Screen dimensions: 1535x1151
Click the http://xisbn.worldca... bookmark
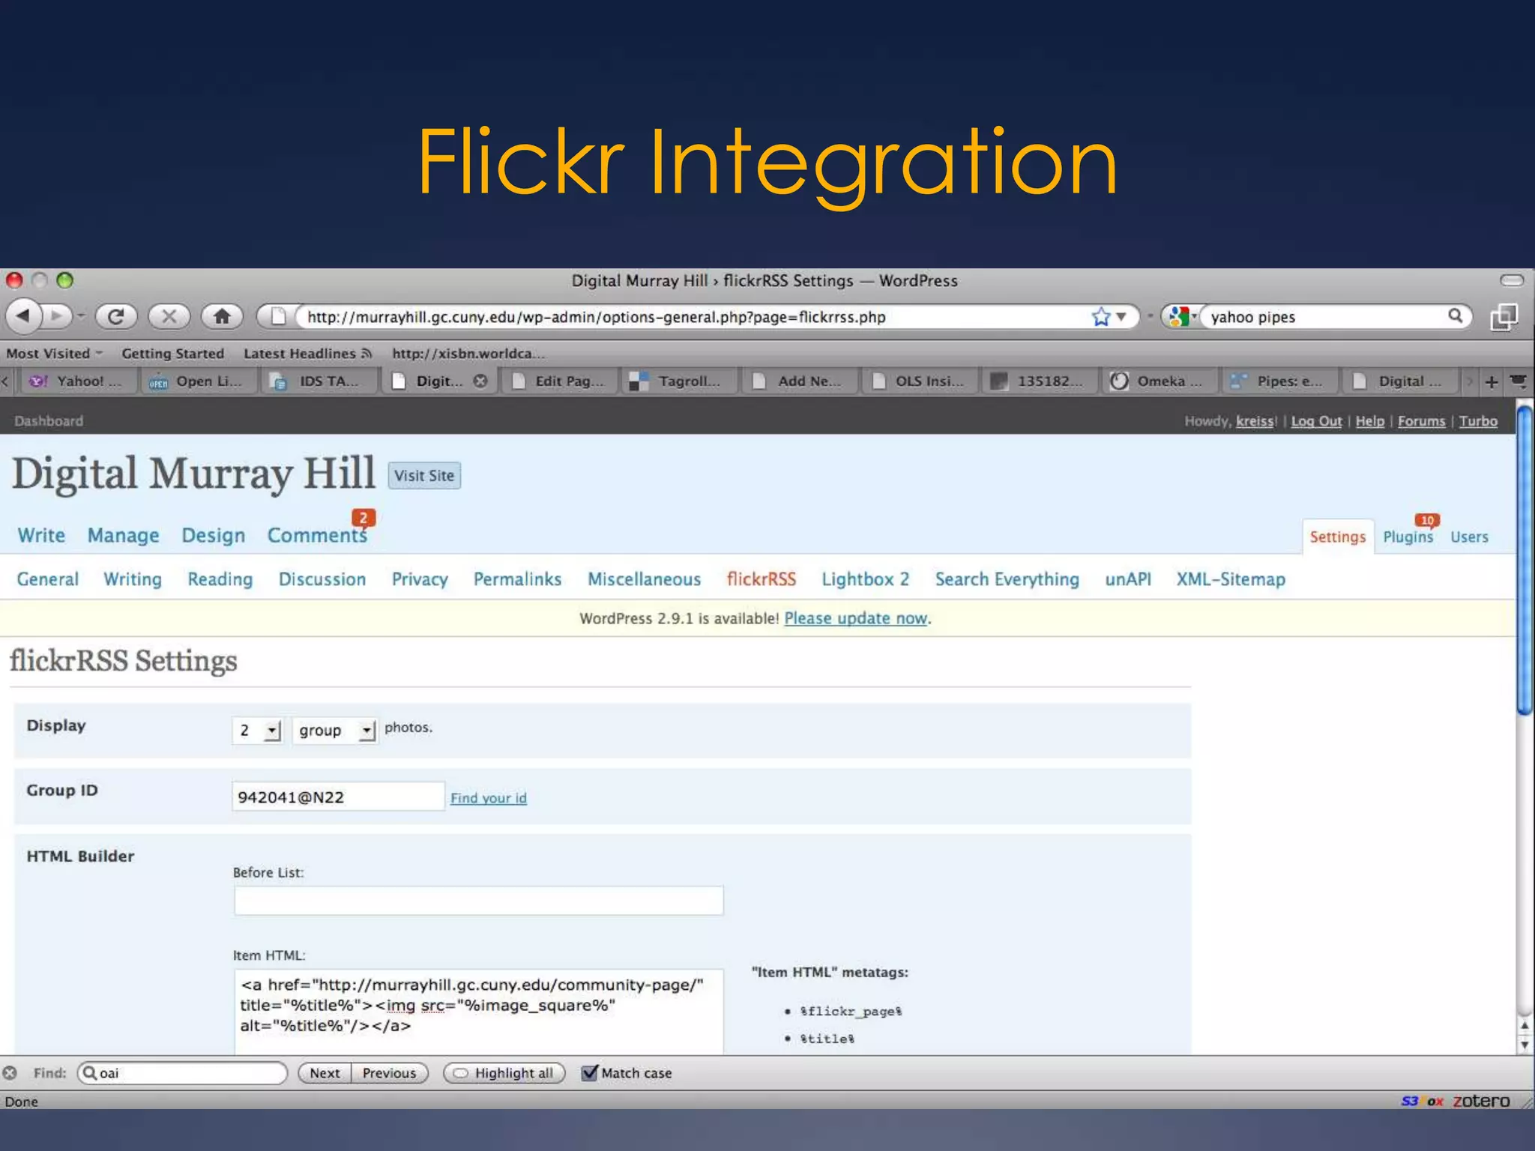(468, 353)
